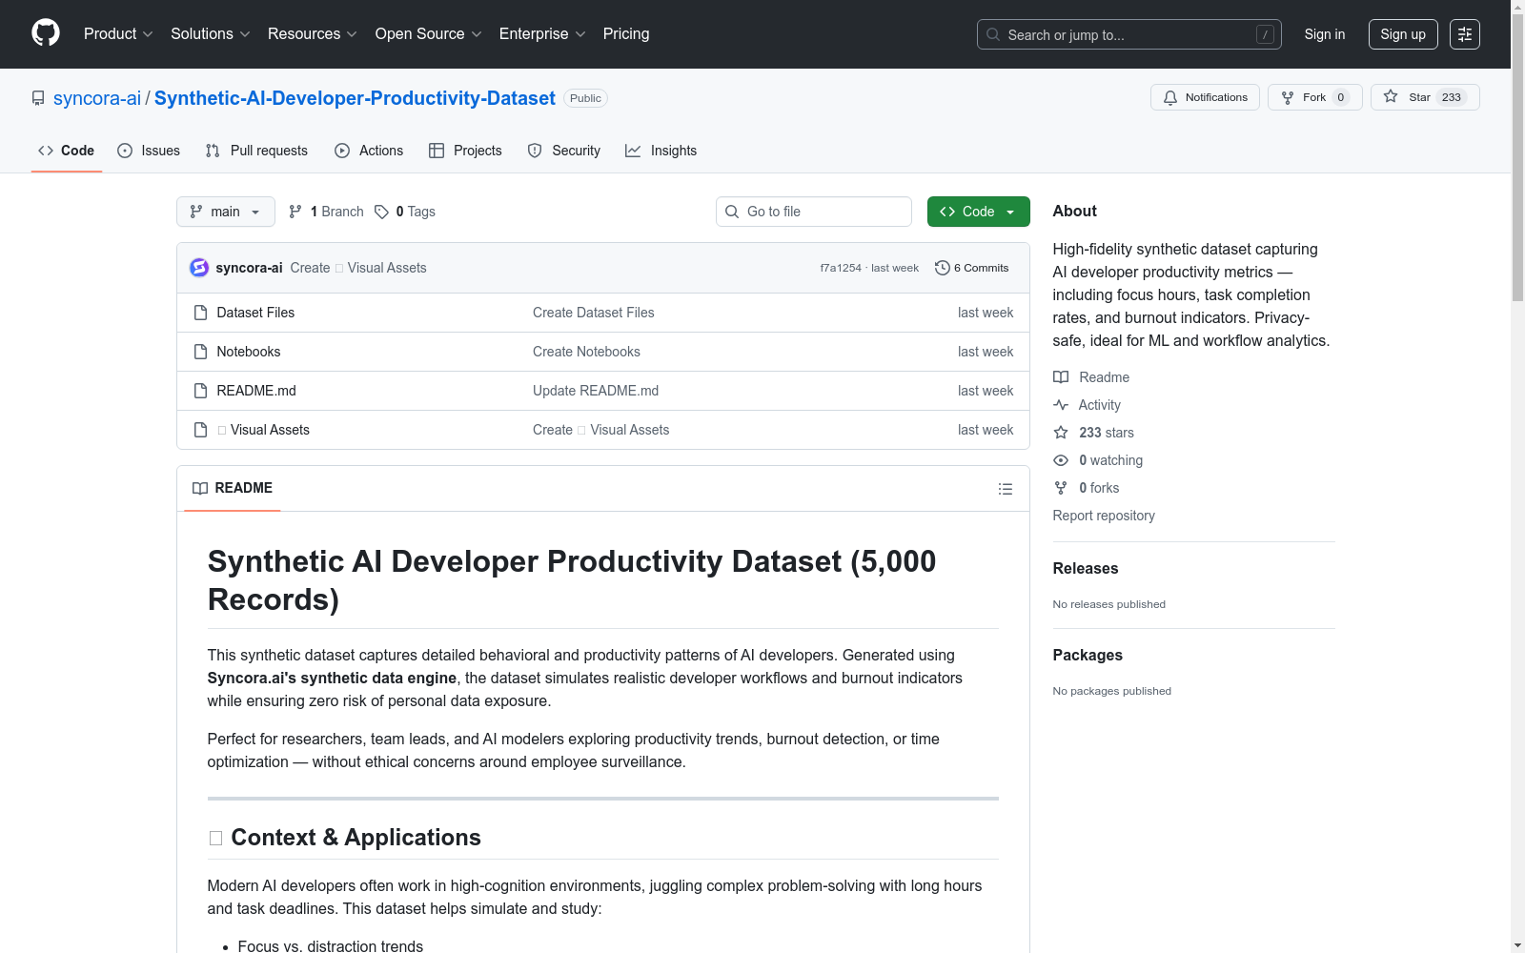Switch to the Insights tab

click(x=661, y=151)
